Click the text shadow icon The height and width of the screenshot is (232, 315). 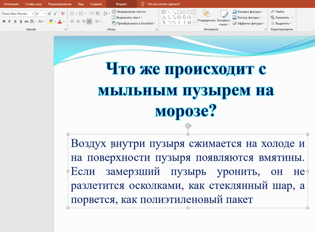[x=20, y=21]
